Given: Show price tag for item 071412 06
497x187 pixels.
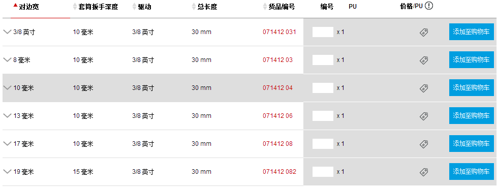Looking at the screenshot, I should coord(424,116).
